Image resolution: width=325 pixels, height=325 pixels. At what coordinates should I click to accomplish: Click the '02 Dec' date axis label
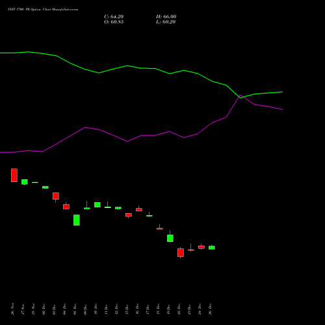44,309
